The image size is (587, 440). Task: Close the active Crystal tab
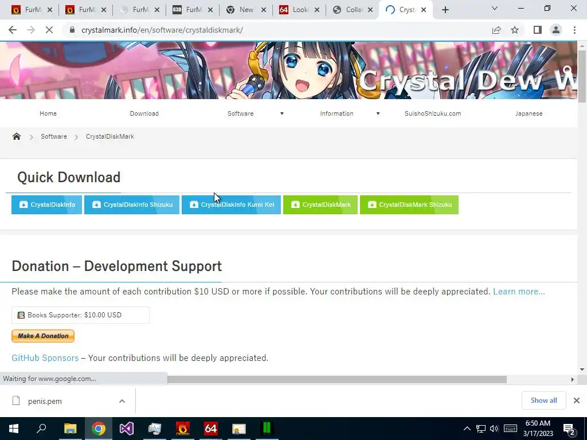[x=424, y=10]
